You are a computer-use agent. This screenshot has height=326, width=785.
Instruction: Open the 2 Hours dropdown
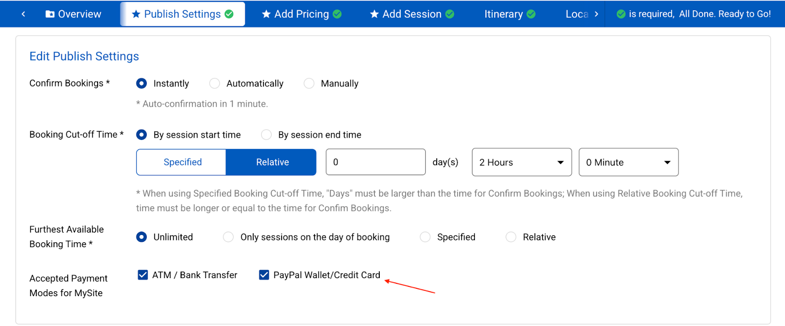click(x=522, y=163)
